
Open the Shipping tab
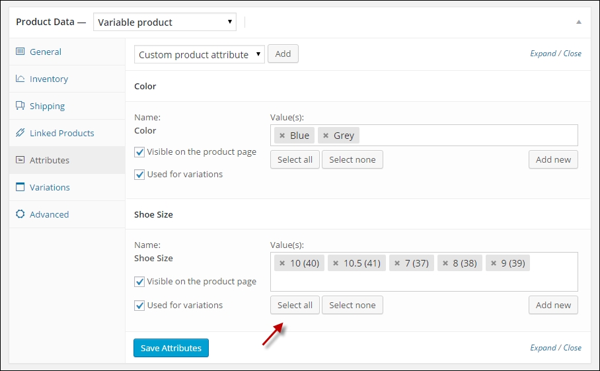click(x=67, y=106)
